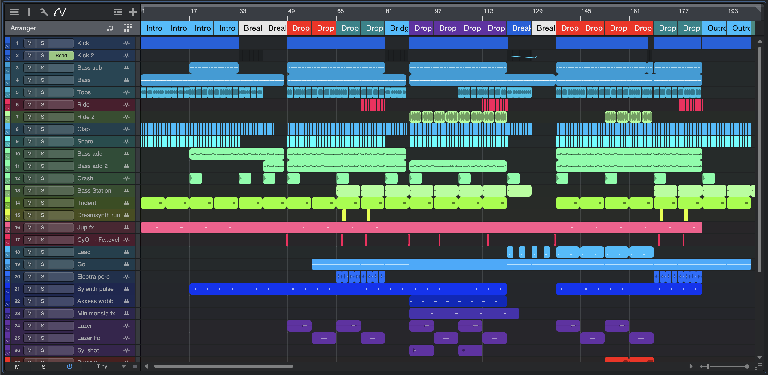Click the Ride track audio icon
The width and height of the screenshot is (768, 375).
point(126,105)
